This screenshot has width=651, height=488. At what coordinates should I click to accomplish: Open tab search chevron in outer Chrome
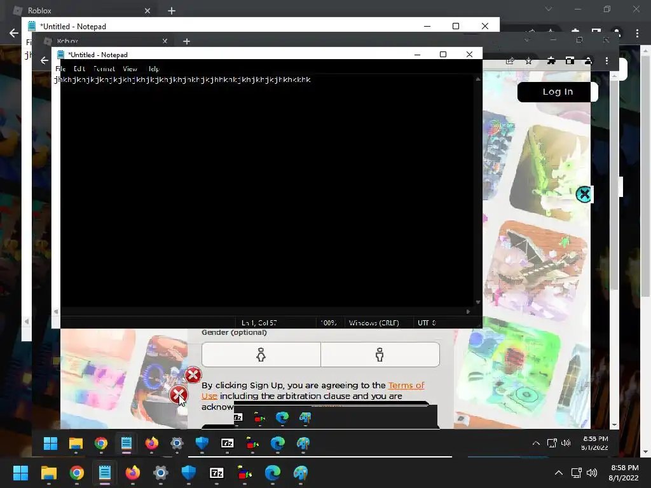[549, 9]
